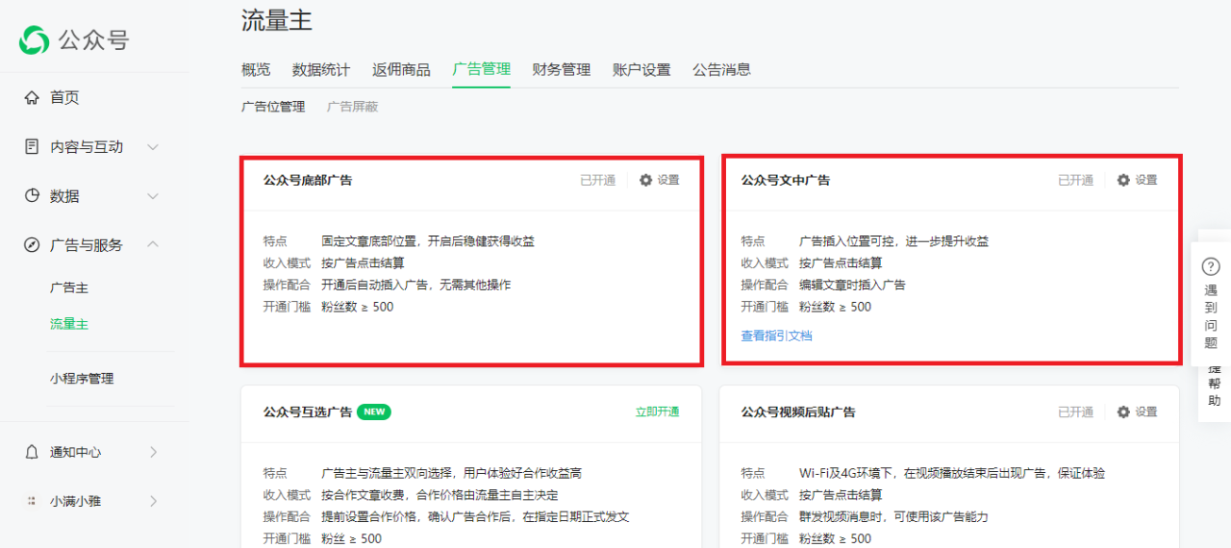Image resolution: width=1231 pixels, height=548 pixels.
Task: Click the compass icon beside 广告与服务
Action: click(x=32, y=244)
